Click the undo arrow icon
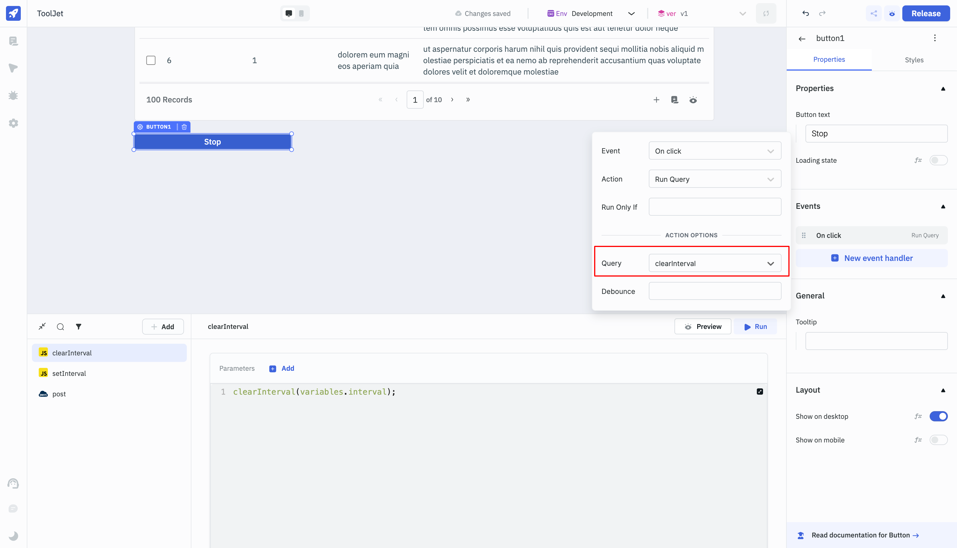 pos(805,13)
